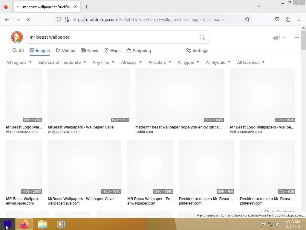The height and width of the screenshot is (230, 306).
Task: Show site security padlock info
Action: pyautogui.click(x=67, y=19)
